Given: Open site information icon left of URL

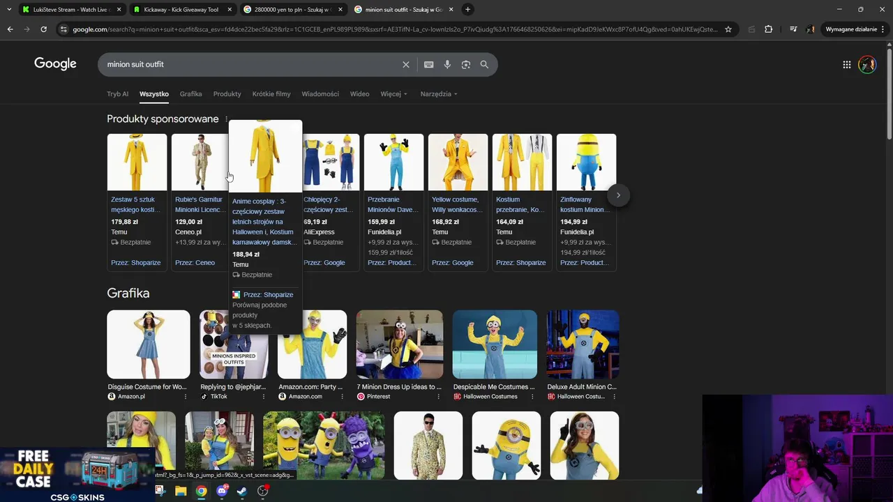Looking at the screenshot, I should click(x=63, y=29).
